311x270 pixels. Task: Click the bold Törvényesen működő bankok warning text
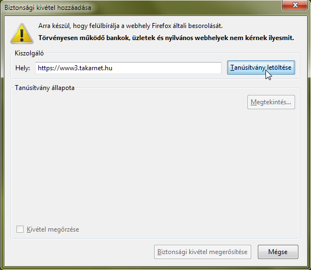[166, 38]
